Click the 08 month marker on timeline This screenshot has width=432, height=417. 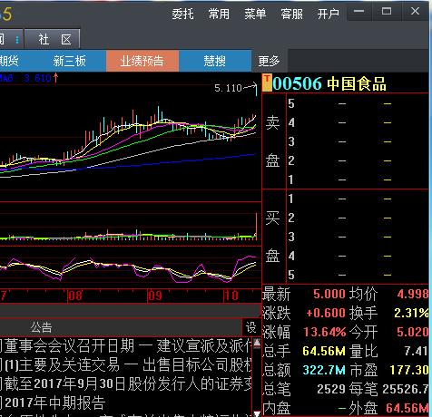(x=75, y=296)
